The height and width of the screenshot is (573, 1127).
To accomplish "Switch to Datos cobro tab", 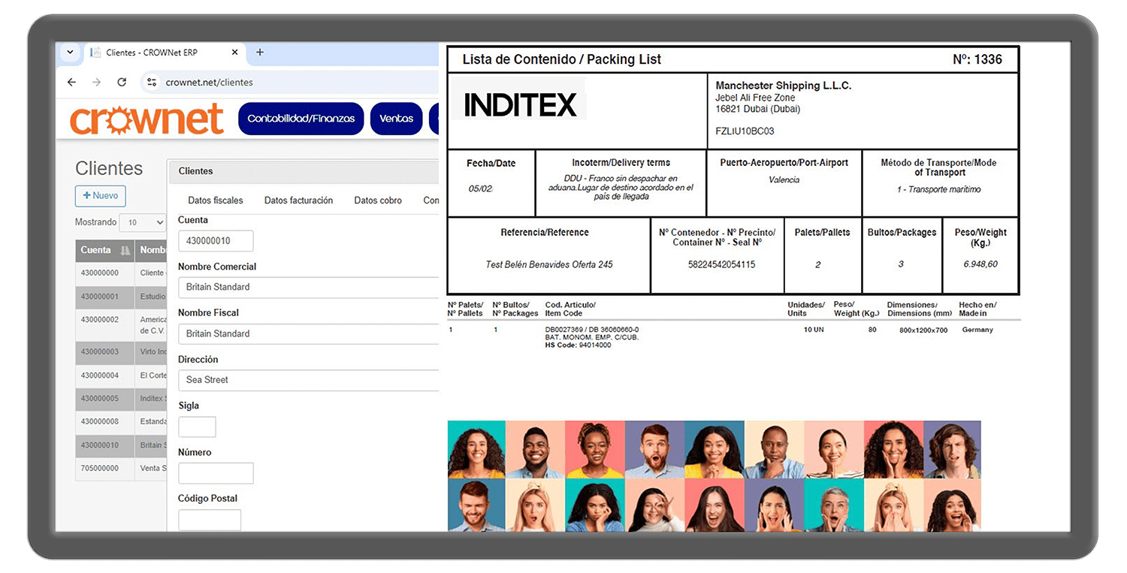I will pos(378,201).
